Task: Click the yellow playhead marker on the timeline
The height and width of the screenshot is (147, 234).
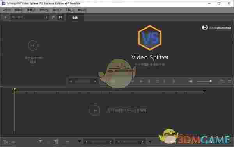Action: (x=14, y=89)
